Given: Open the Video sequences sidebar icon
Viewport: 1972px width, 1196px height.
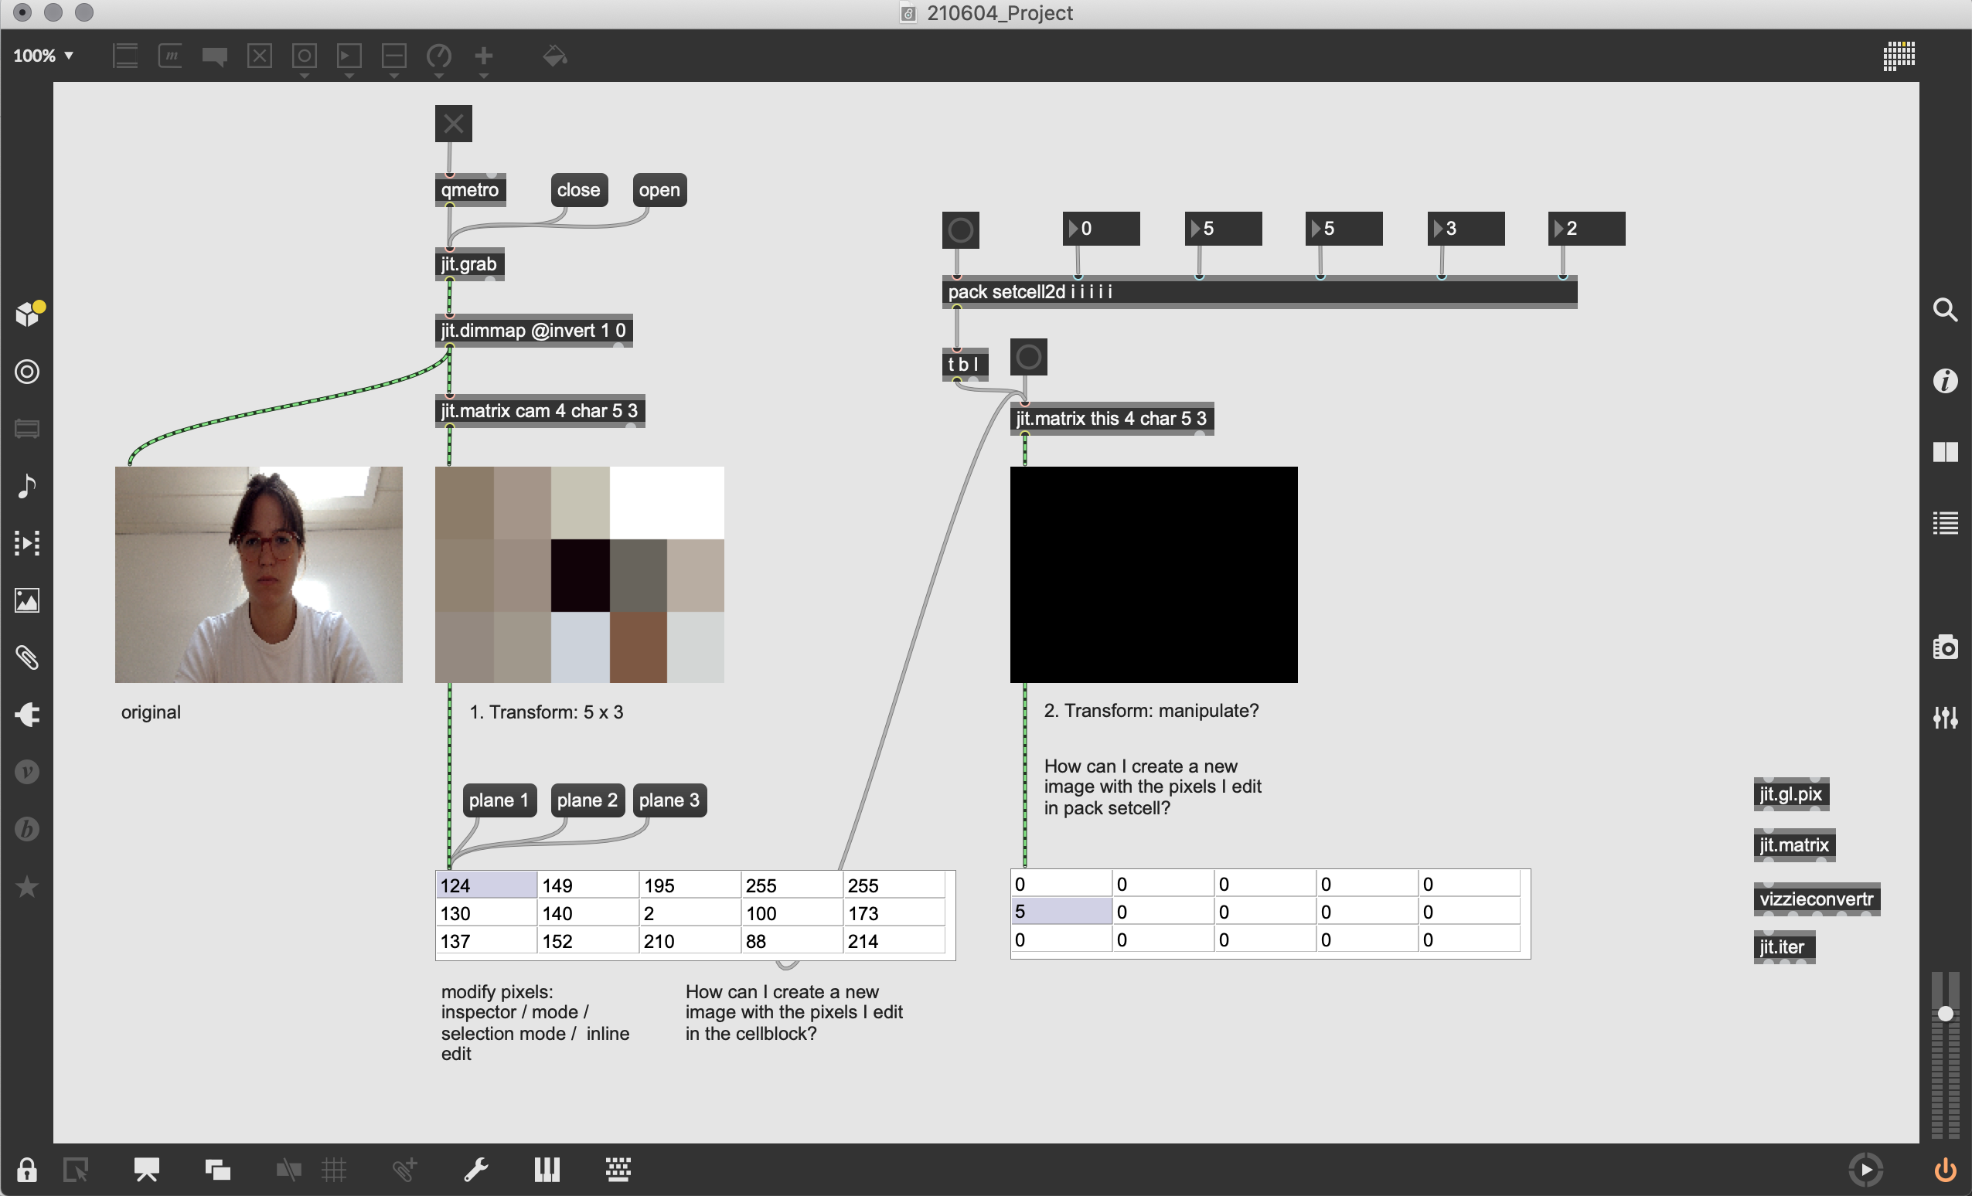Looking at the screenshot, I should [x=27, y=543].
